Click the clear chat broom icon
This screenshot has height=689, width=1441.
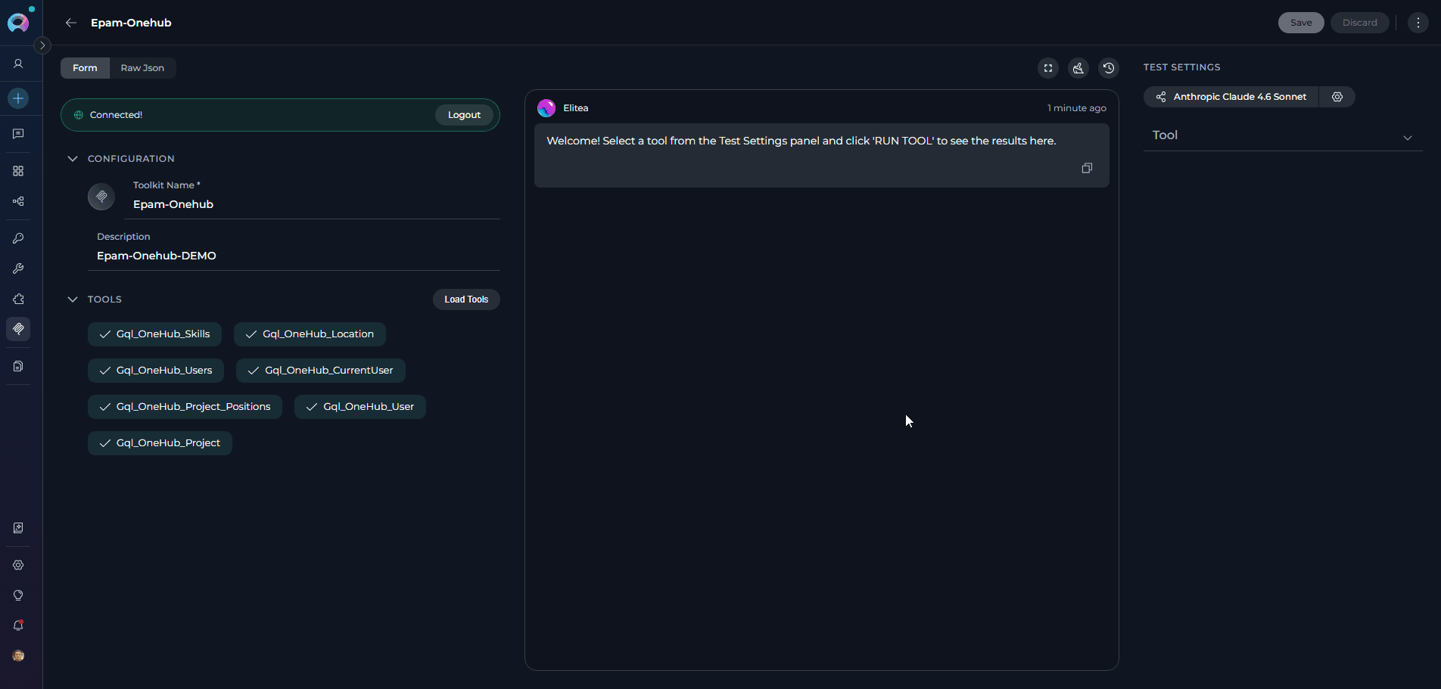1078,68
